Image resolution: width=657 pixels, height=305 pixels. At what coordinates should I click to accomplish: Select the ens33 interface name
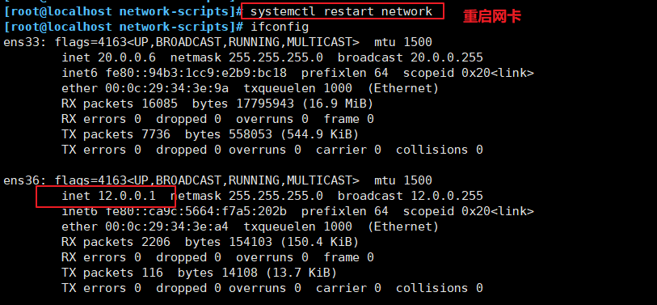click(x=25, y=42)
